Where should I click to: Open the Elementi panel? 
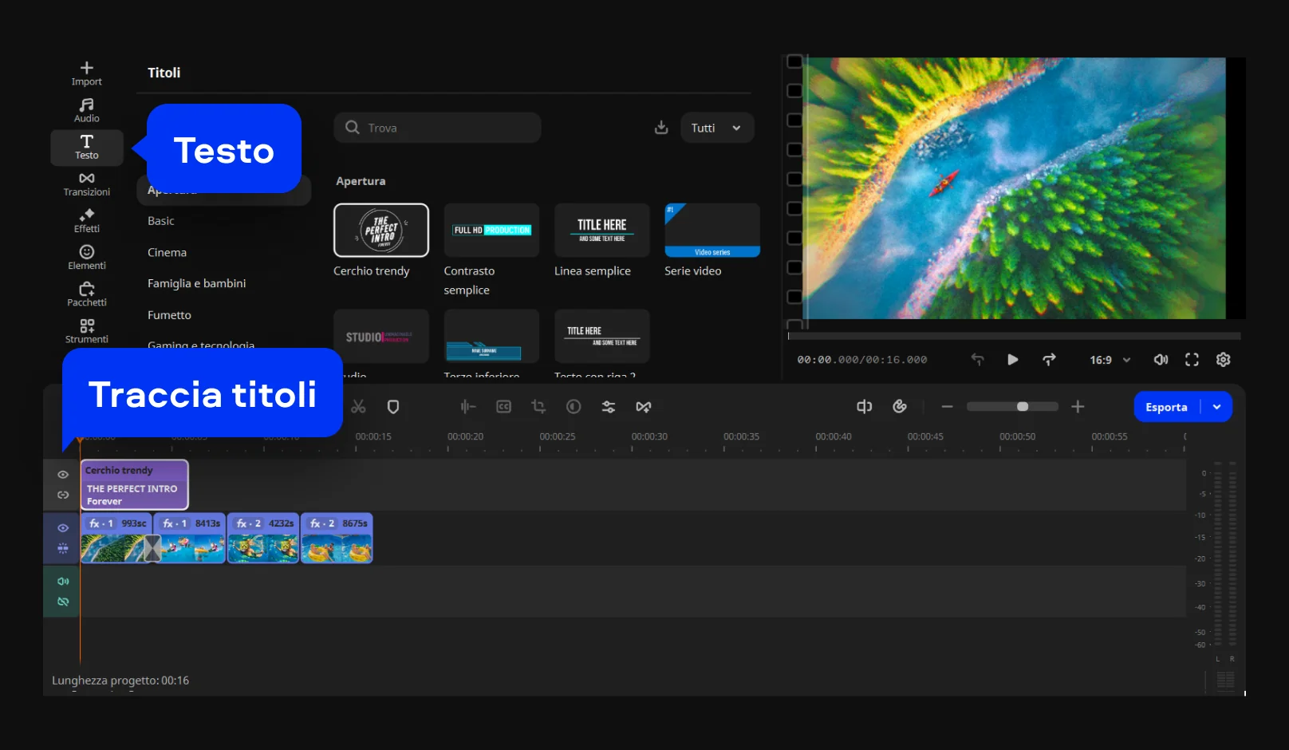click(x=86, y=257)
